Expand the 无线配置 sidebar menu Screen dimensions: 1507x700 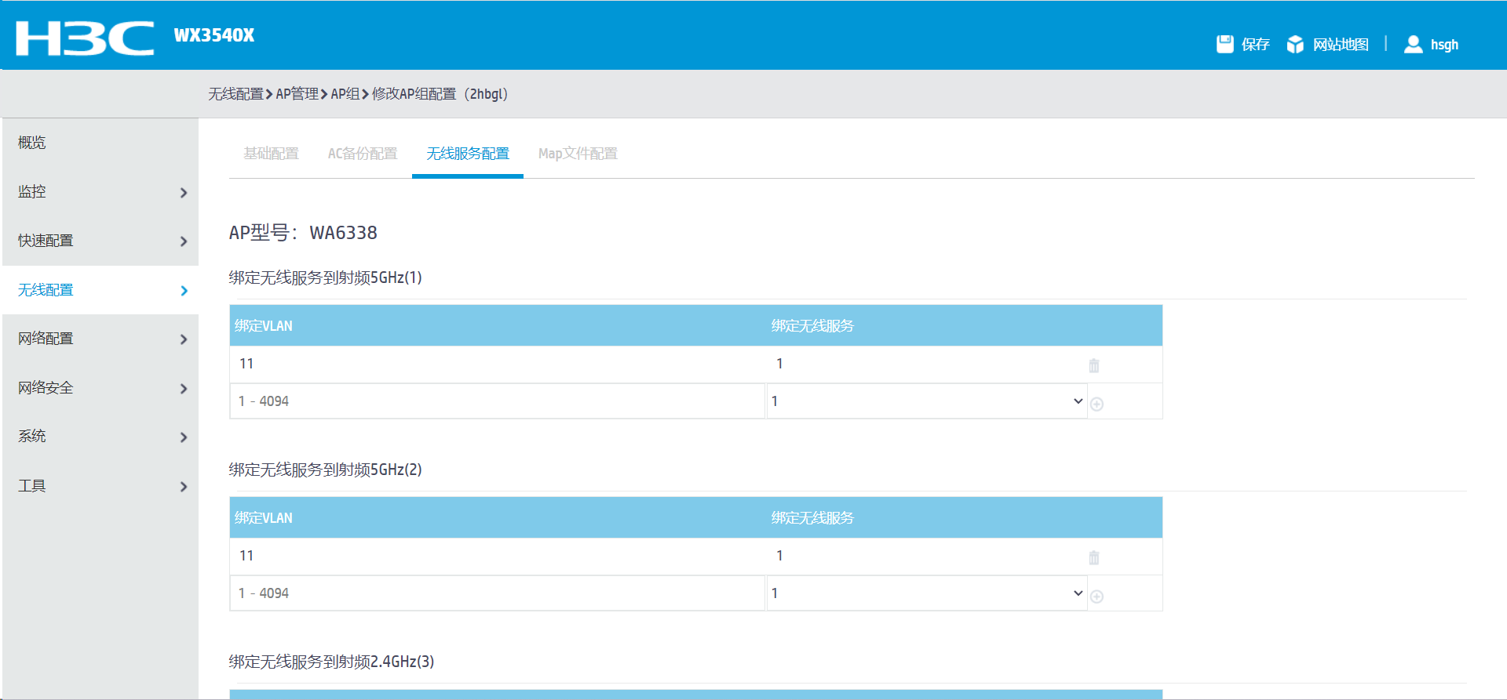tap(100, 290)
